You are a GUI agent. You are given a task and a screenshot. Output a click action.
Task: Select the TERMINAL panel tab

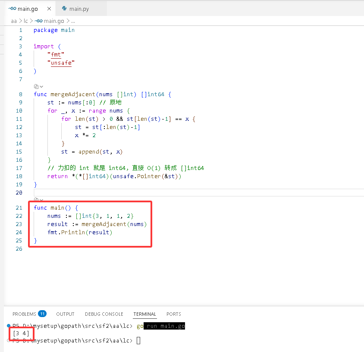(x=144, y=314)
